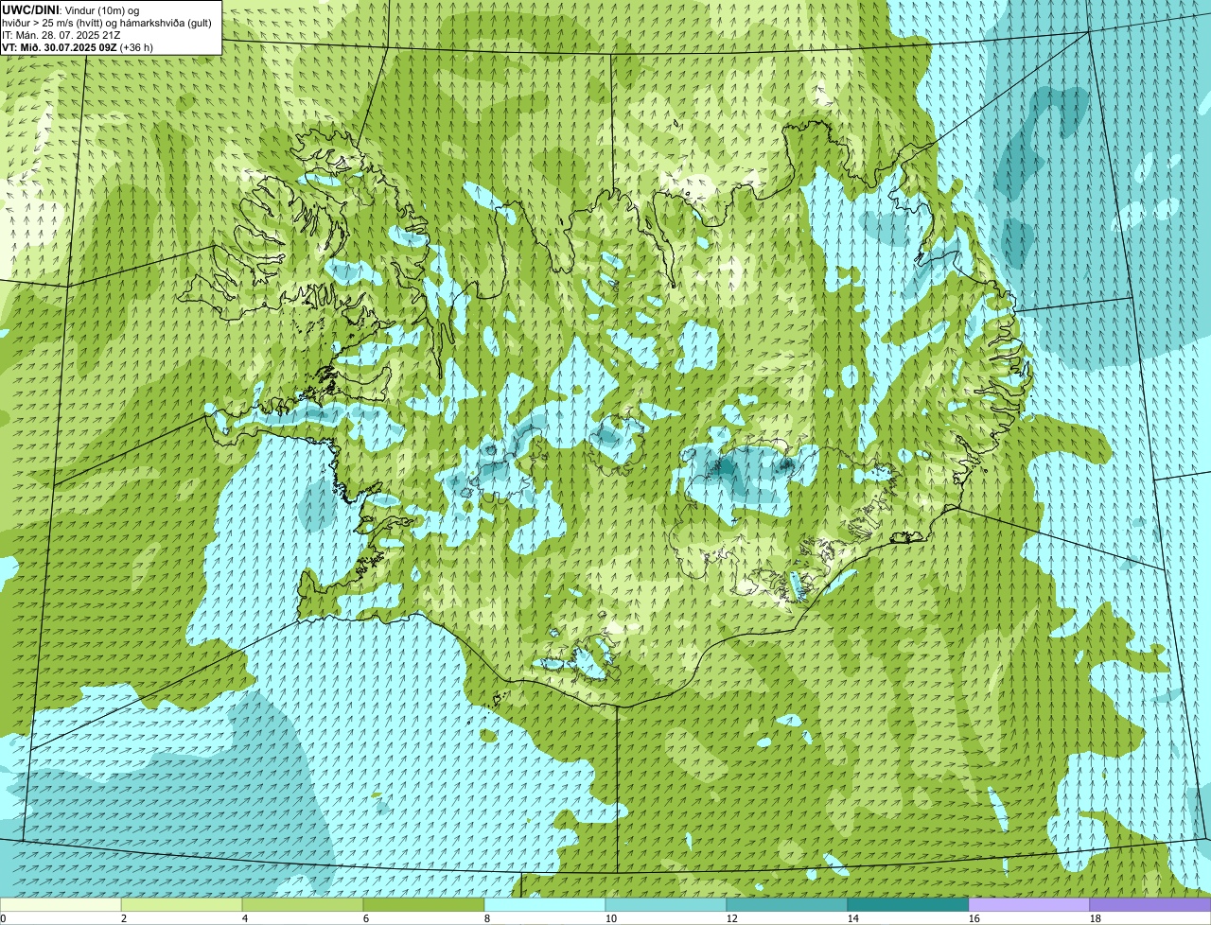Select the light teal 10–12 m/s legend swatch

[x=666, y=905]
